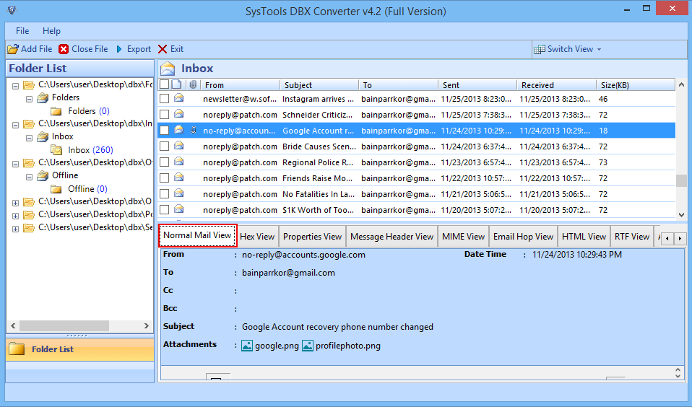Click the tab strip scroll-right arrow
Screen dimensions: 692x407
coord(680,238)
